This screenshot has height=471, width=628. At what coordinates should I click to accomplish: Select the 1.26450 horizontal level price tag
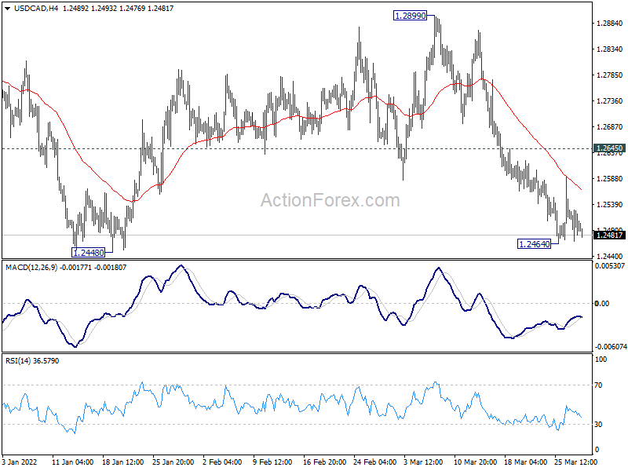point(609,148)
